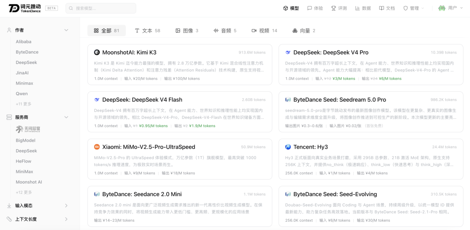Viewport: 470px width, 230px height.
Task: Open the 评测 navigation item
Action: [339, 8]
